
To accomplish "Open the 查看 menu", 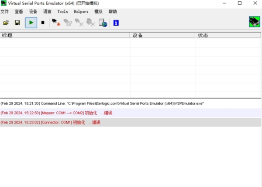I will point(19,12).
